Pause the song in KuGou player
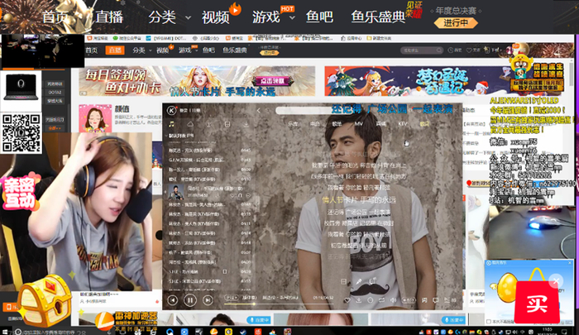Image resolution: width=579 pixels, height=335 pixels. pyautogui.click(x=189, y=300)
